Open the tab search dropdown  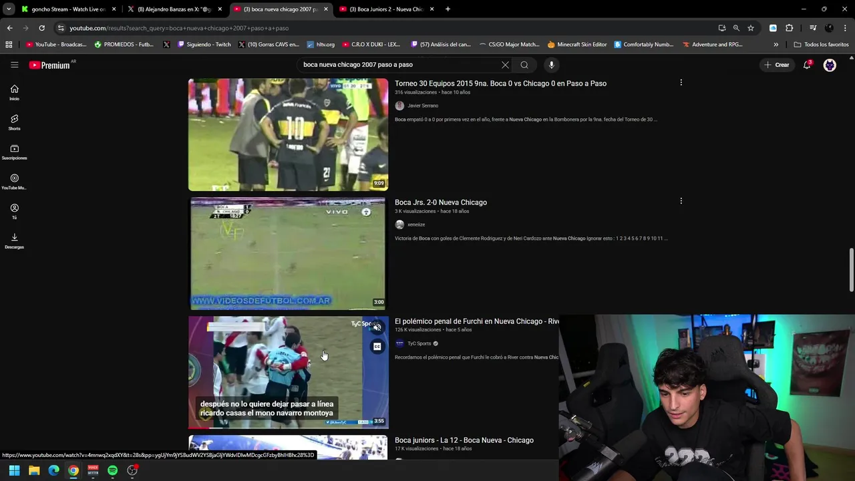coord(9,9)
